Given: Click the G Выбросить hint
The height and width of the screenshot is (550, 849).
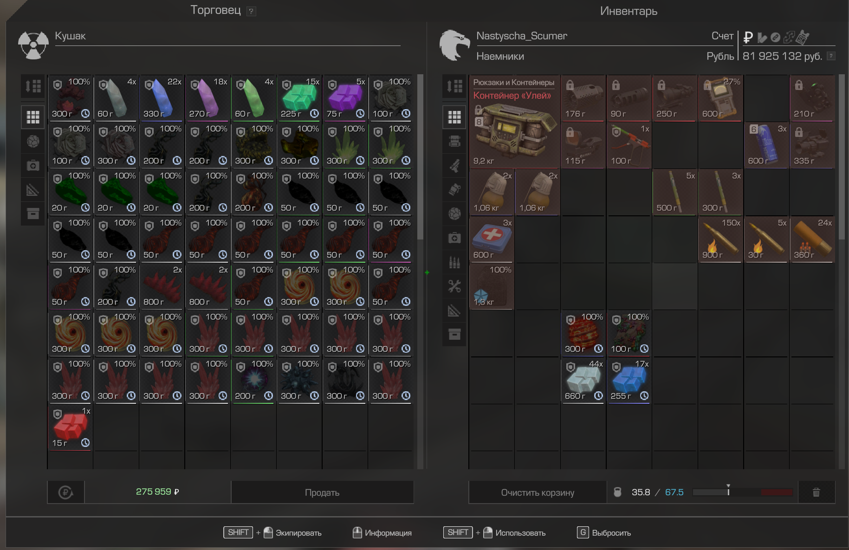Looking at the screenshot, I should point(604,532).
